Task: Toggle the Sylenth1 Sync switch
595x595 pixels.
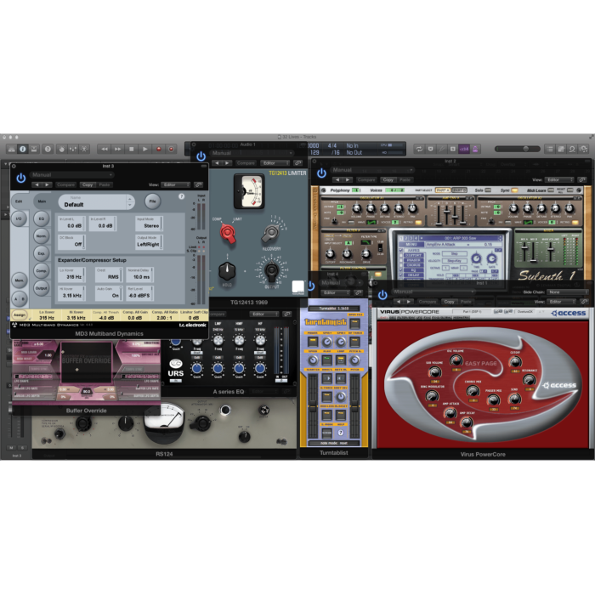Action: point(514,190)
